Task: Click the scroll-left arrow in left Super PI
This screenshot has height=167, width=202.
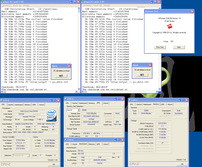Action: coord(2,92)
